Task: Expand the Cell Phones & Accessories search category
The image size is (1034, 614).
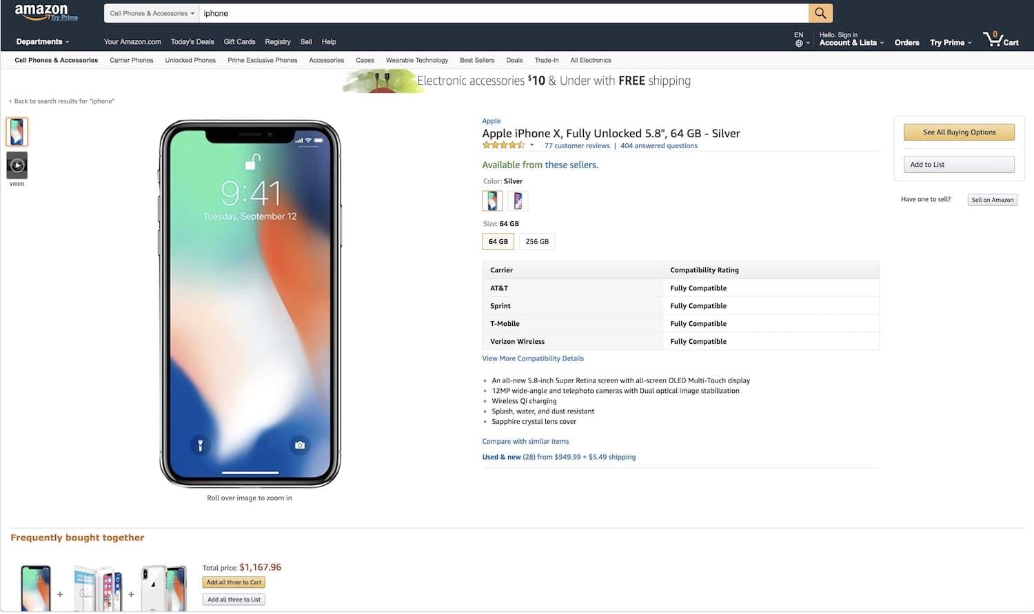Action: click(151, 12)
